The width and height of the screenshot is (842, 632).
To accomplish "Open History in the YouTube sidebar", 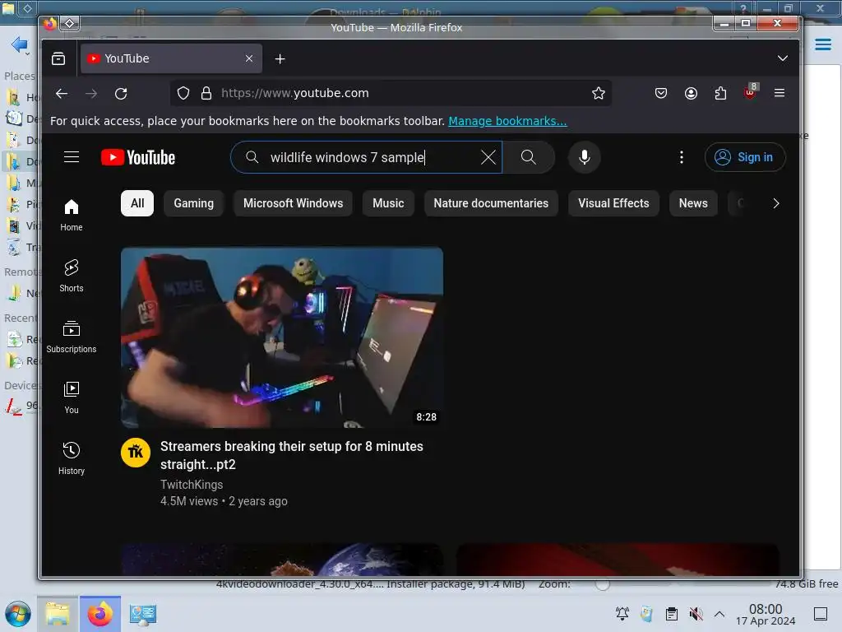I will (72, 458).
